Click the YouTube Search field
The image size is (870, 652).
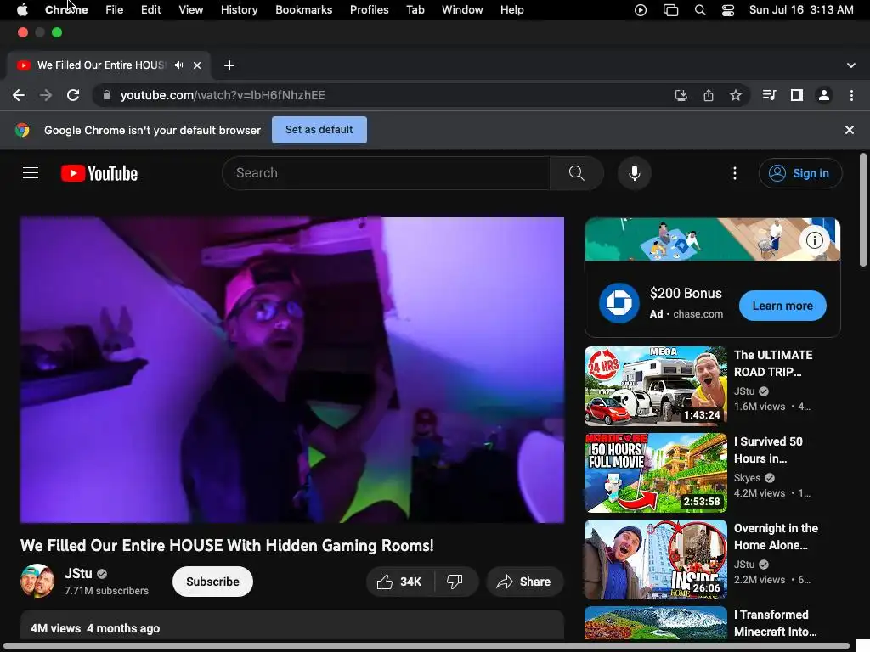point(386,173)
